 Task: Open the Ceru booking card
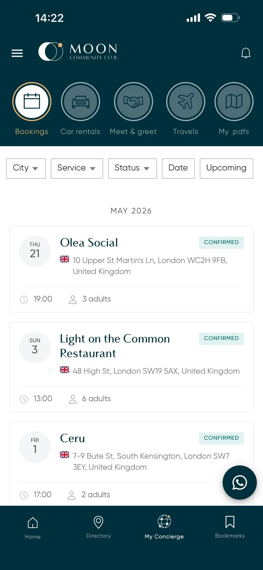[x=131, y=464]
